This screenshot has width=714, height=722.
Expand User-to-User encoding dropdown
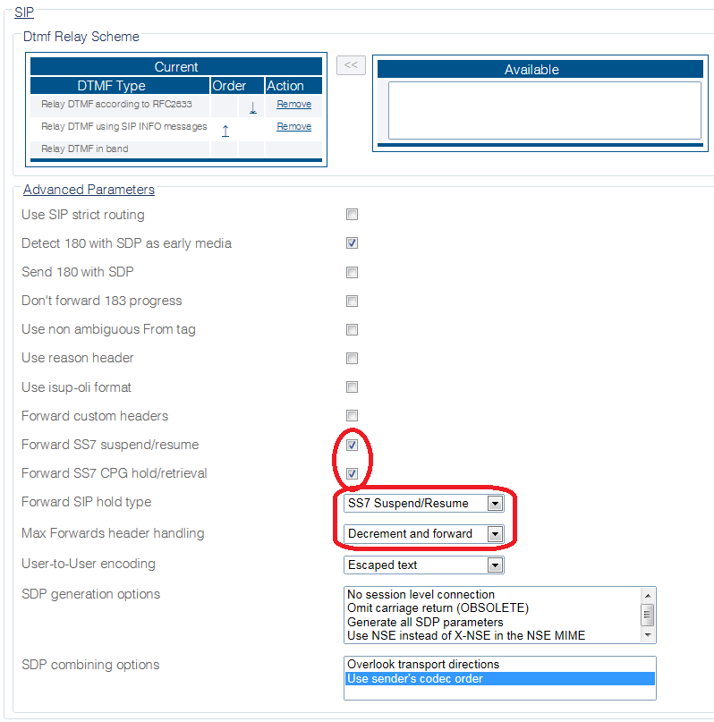tap(424, 565)
